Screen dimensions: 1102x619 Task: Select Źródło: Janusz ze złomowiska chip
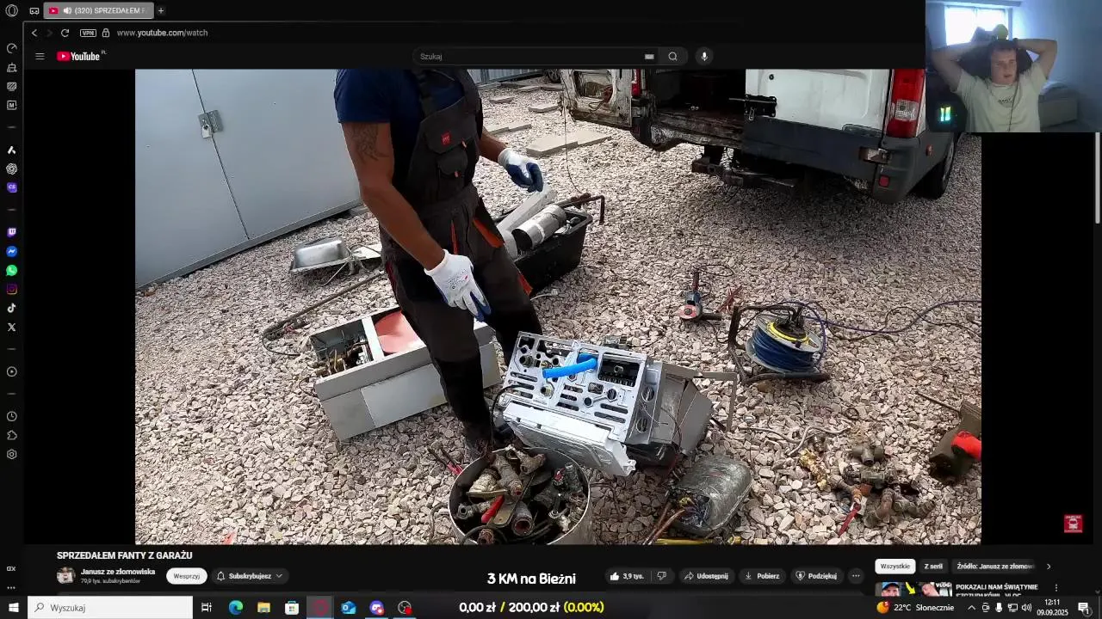pos(994,567)
